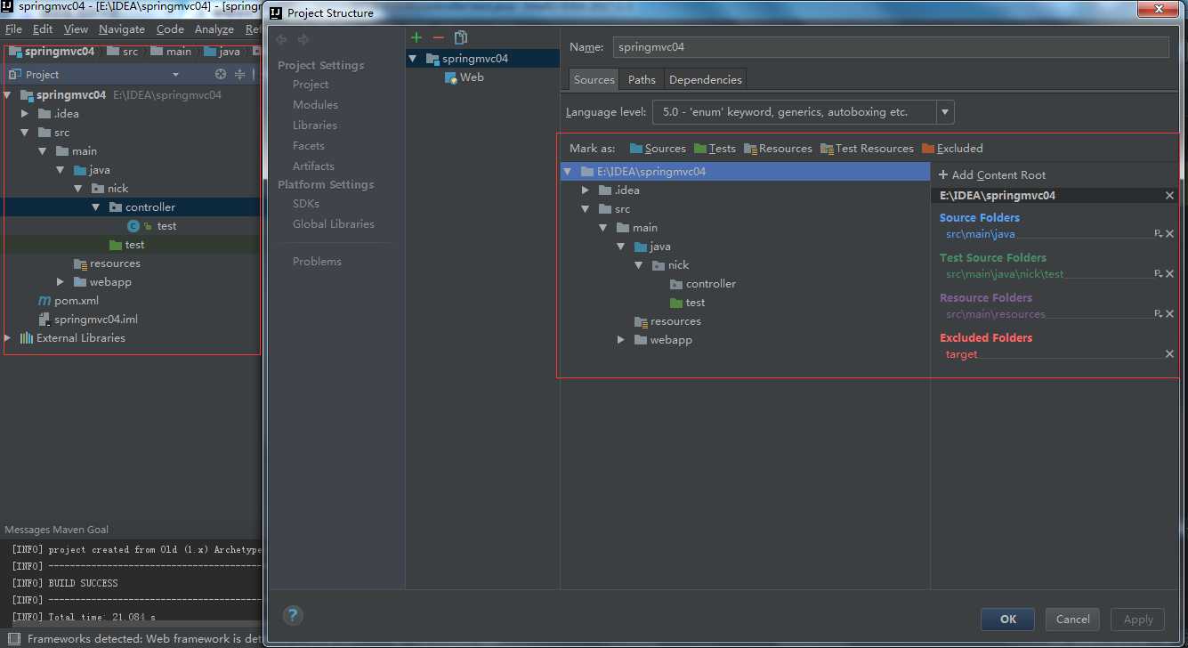Expand .idea folder in content root tree

tap(585, 190)
